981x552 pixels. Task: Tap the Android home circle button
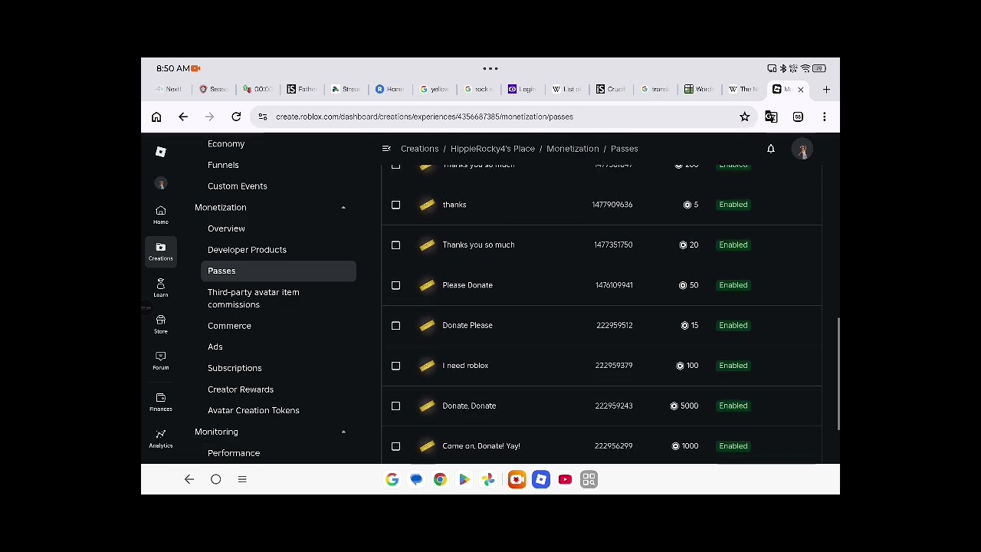[216, 479]
